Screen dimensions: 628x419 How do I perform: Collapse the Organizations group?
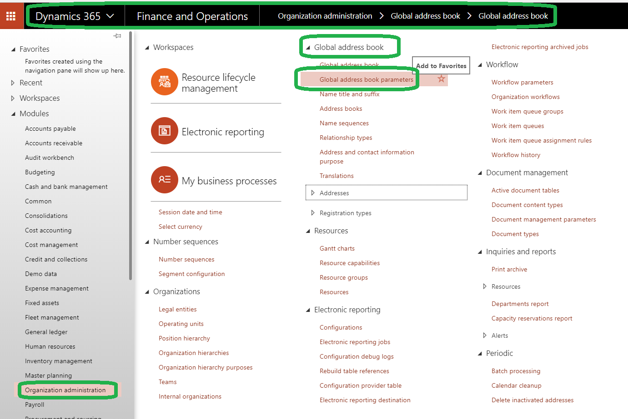[147, 291]
